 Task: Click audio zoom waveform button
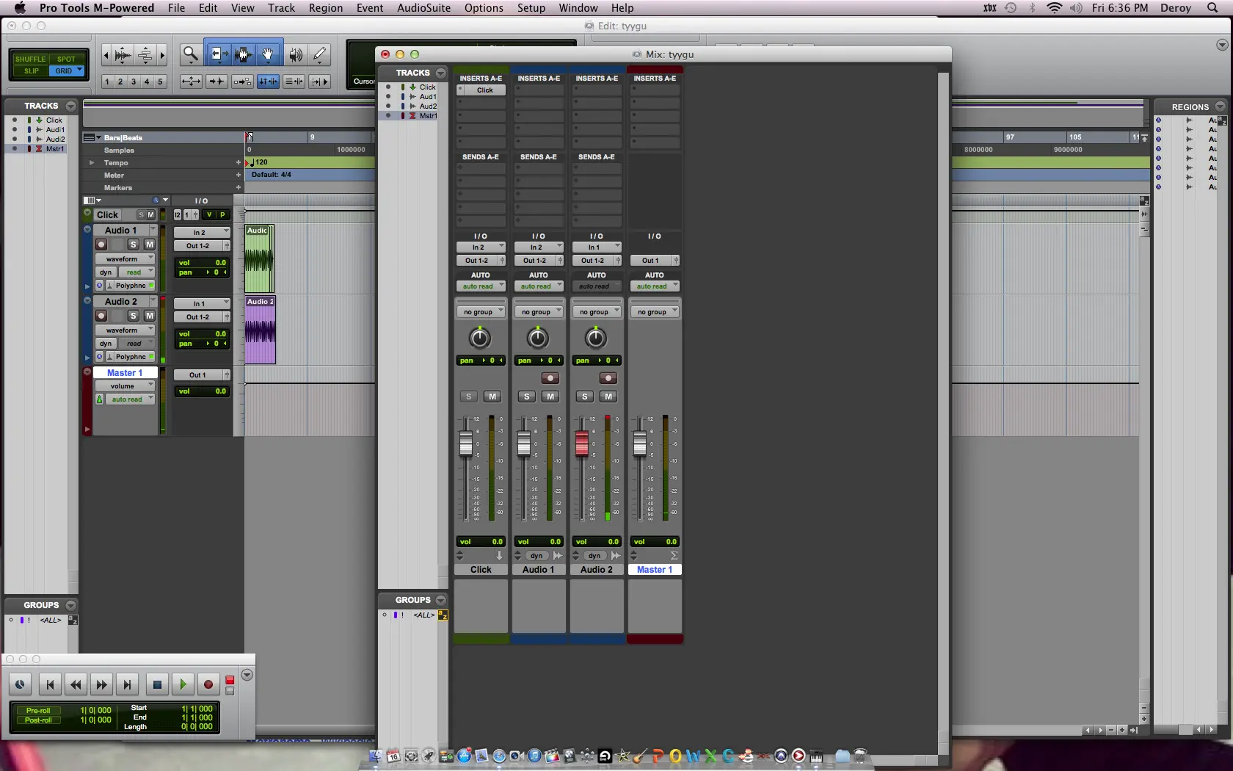(x=123, y=55)
